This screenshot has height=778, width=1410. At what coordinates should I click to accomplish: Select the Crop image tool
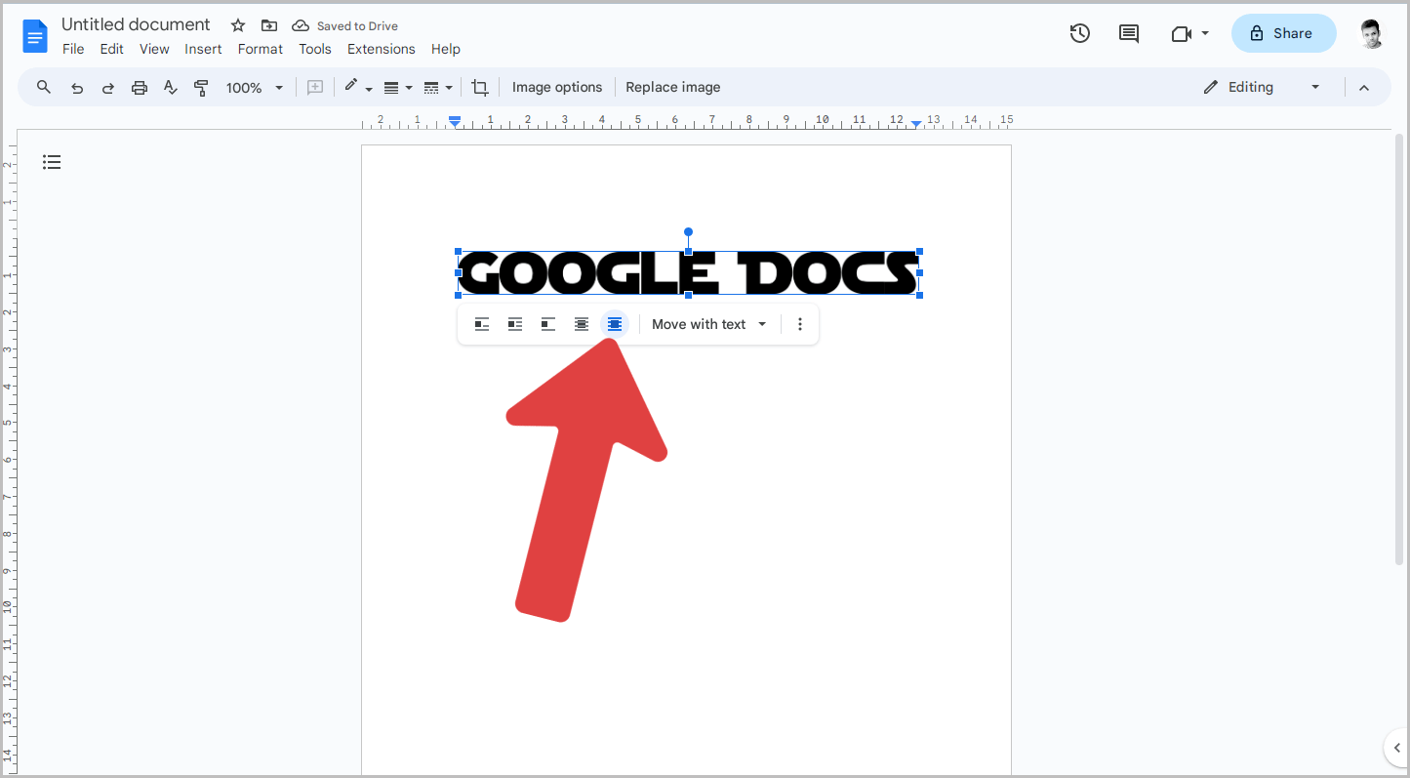click(480, 87)
